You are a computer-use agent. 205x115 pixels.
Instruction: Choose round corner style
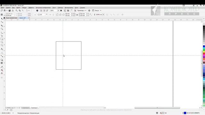(57, 15)
